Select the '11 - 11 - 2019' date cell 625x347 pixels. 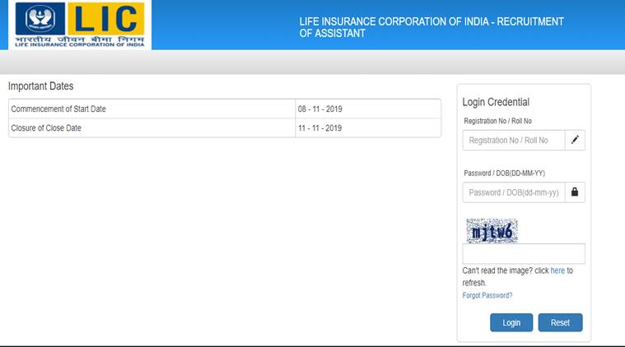coord(368,128)
